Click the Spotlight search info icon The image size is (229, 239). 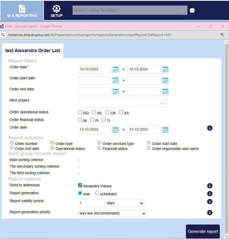point(192,11)
